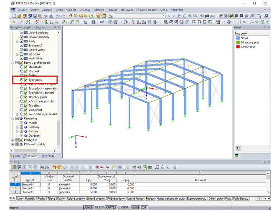This screenshot has width=280, height=210.
Task: Open the Přídavné moduly menu
Action: [x=146, y=10]
